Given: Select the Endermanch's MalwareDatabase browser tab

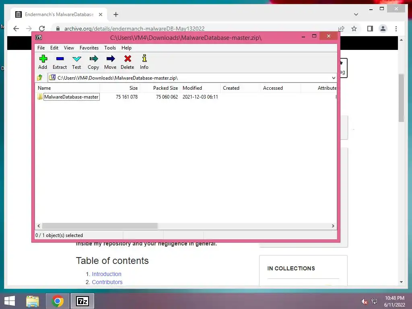Looking at the screenshot, I should tap(59, 14).
